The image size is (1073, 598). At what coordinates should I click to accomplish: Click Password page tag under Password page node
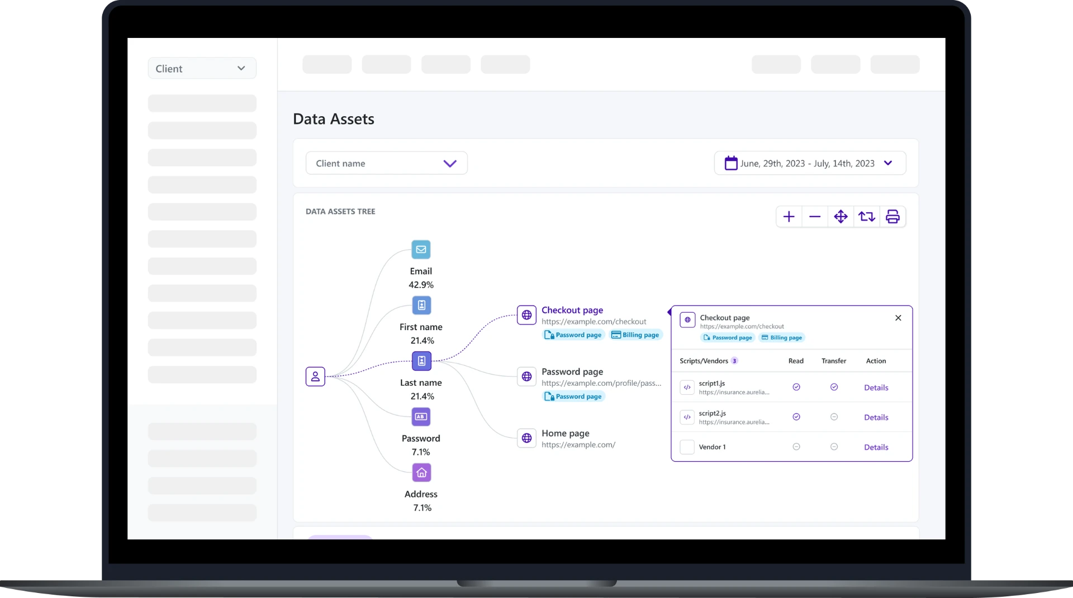(573, 396)
